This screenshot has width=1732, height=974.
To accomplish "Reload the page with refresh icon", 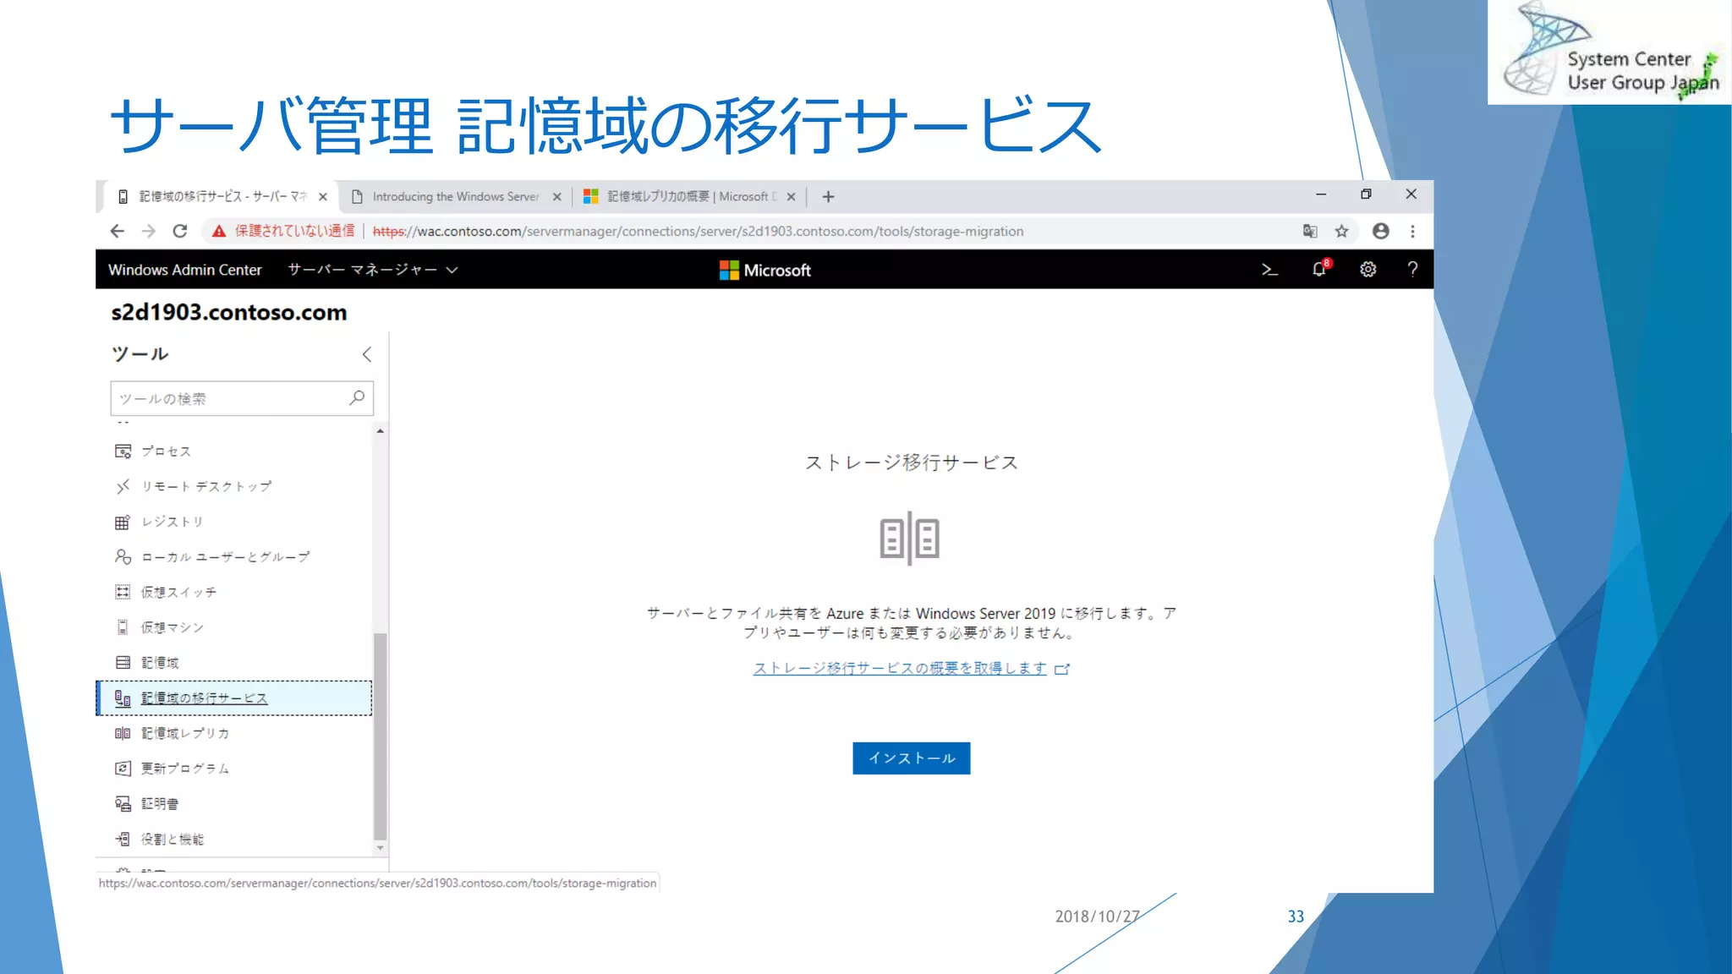I will click(180, 231).
